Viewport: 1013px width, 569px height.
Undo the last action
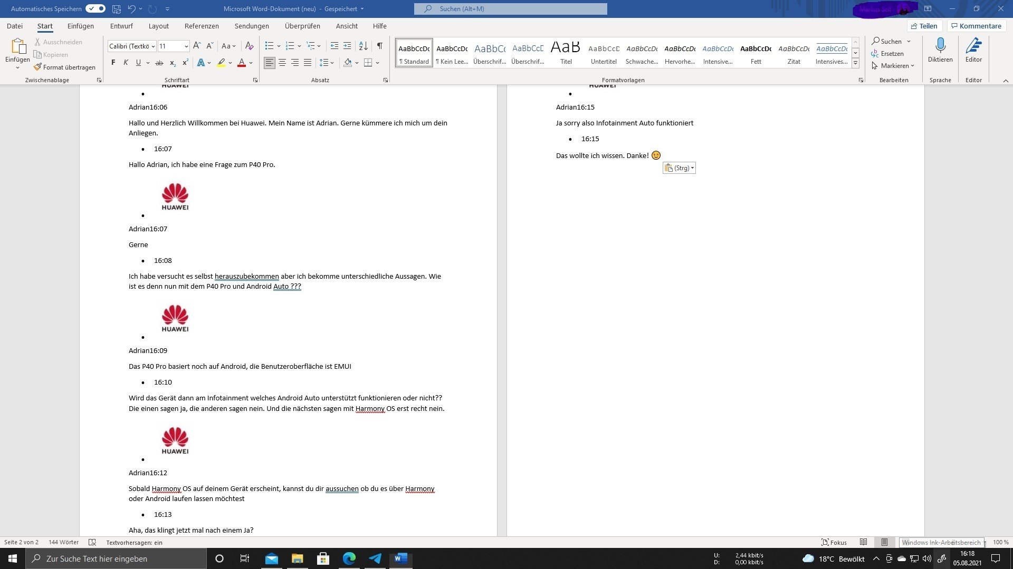coord(132,9)
